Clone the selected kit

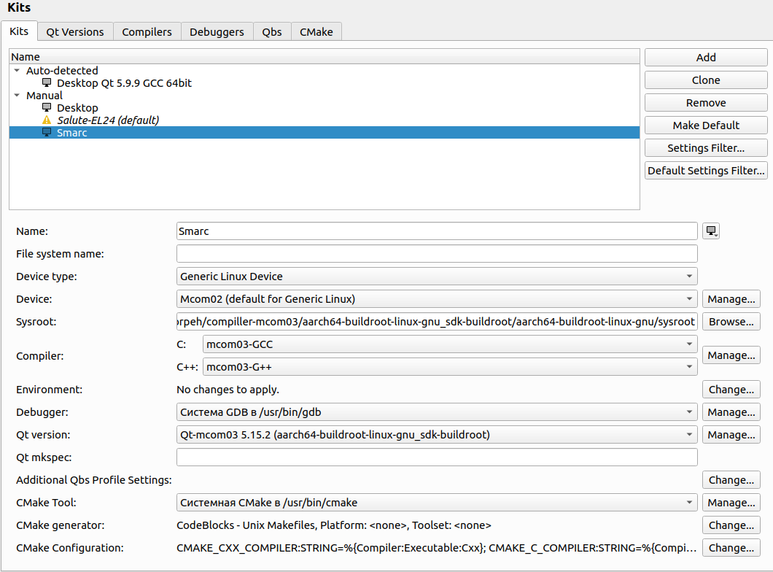click(x=705, y=80)
